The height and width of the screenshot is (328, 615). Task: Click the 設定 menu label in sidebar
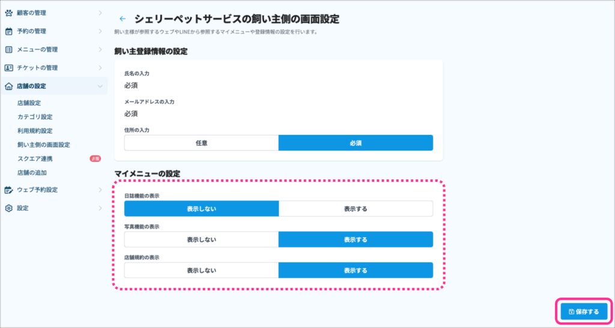tap(23, 208)
